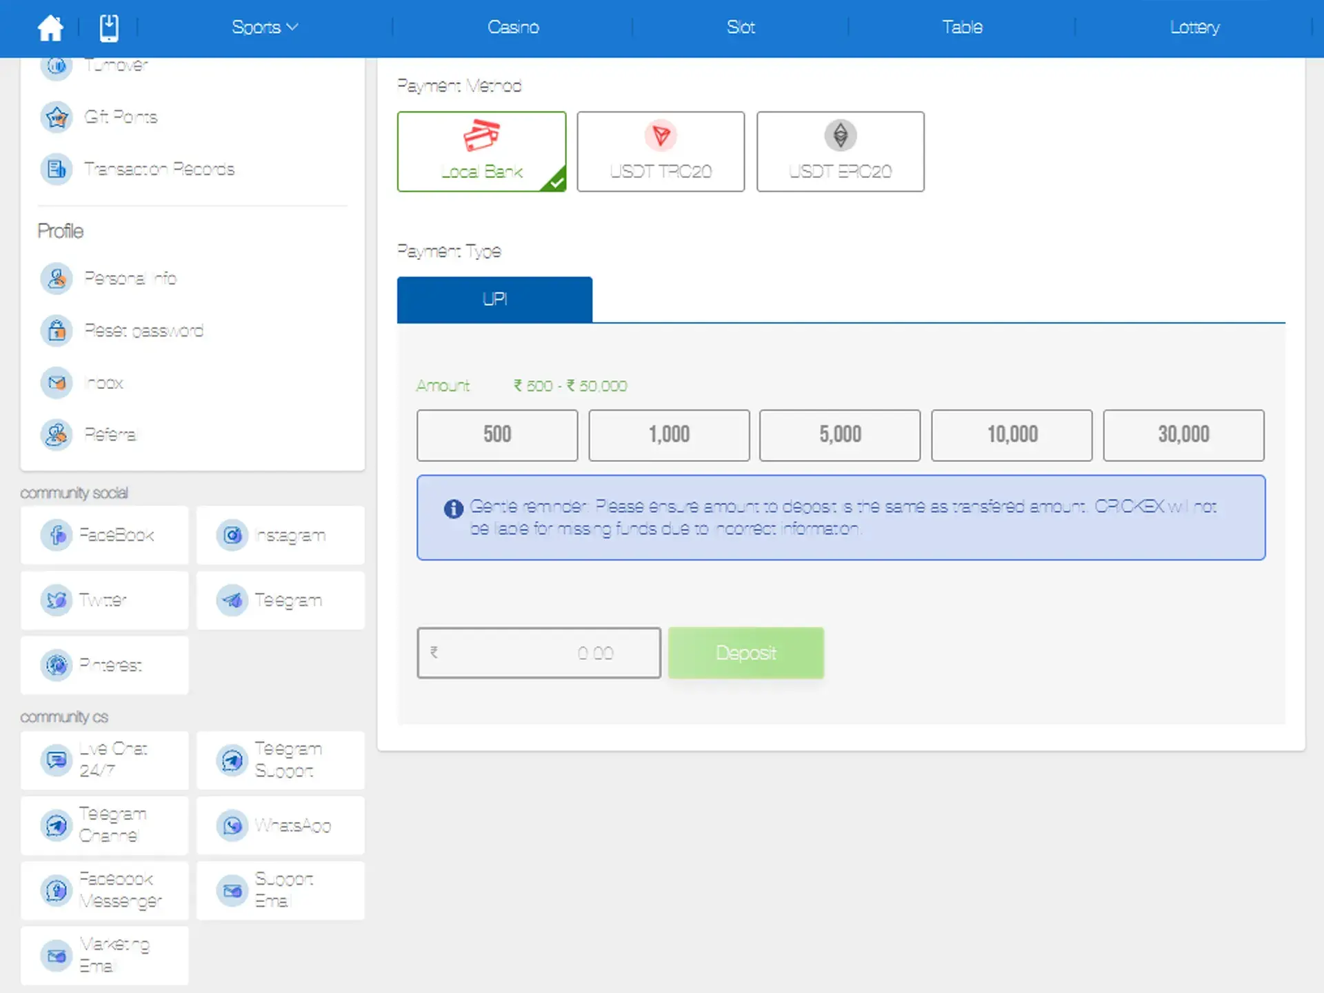Choose USDT ERC20 payment method
The image size is (1324, 993).
point(840,152)
